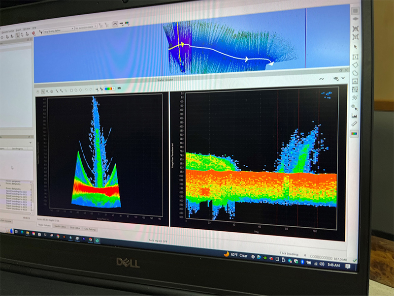Switch to the Water Column tab
The image size is (394, 304).
point(44,225)
